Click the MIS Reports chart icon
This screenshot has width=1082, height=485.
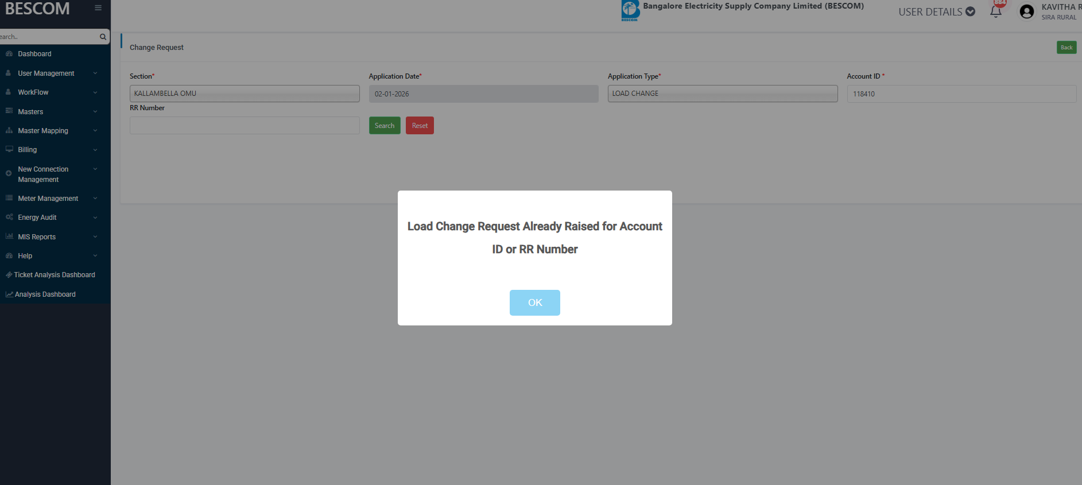(x=9, y=236)
